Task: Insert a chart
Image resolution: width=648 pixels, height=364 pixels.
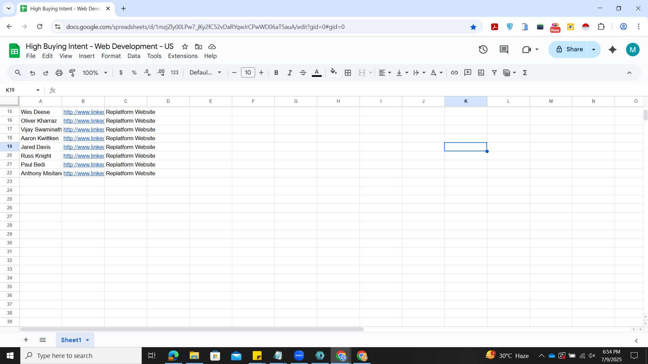Action: (481, 72)
